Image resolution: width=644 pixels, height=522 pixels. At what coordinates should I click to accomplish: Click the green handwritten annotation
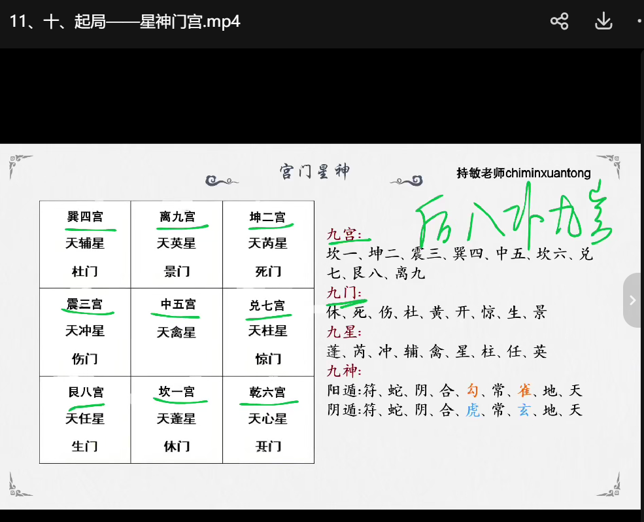point(513,219)
